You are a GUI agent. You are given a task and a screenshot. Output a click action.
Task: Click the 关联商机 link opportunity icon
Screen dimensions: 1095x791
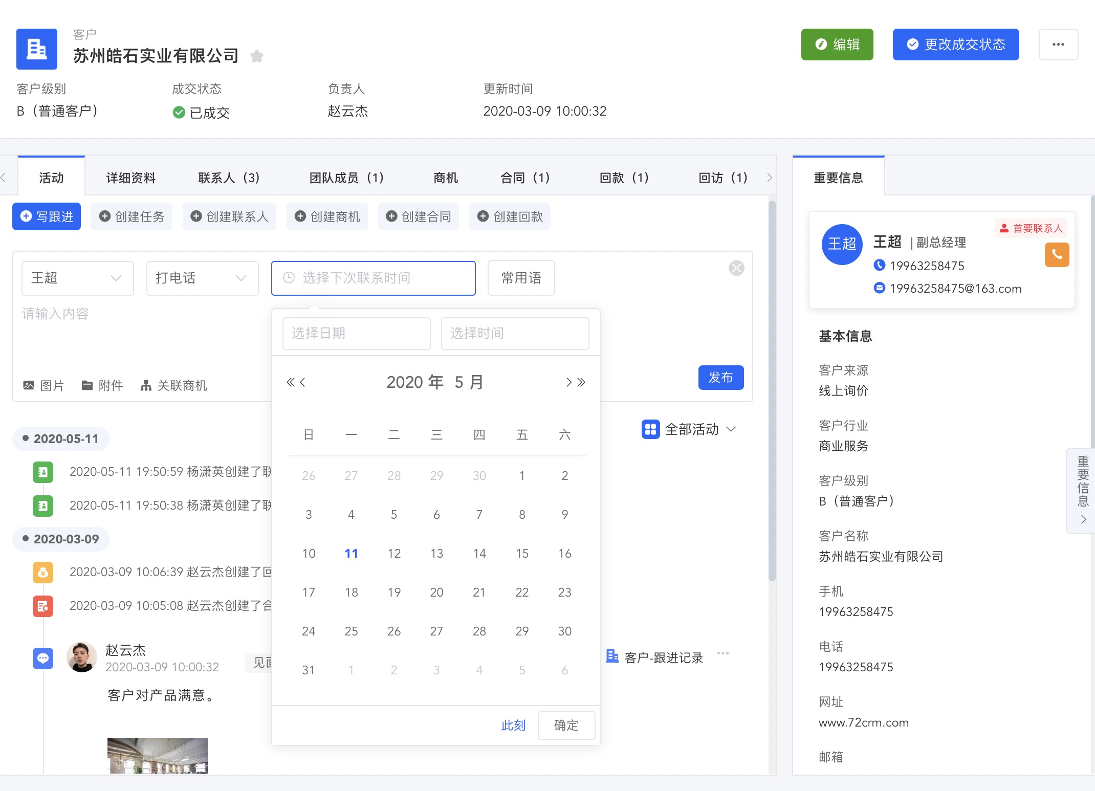146,385
